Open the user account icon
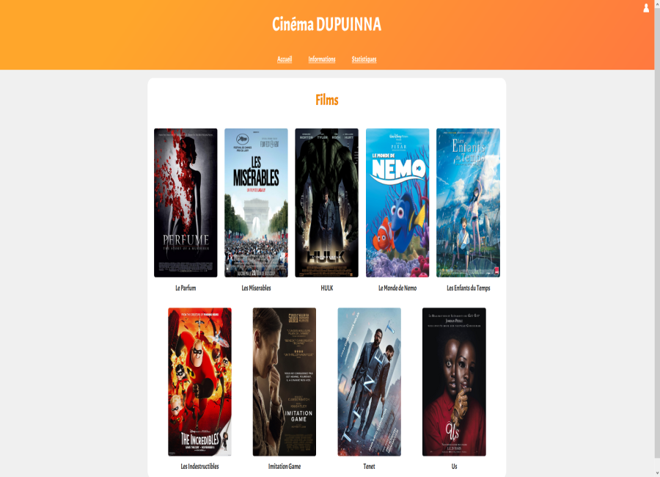Viewport: 660px width, 477px height. [x=646, y=8]
